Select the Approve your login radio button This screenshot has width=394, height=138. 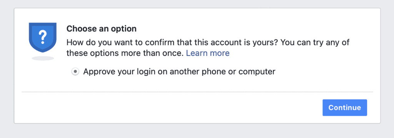(x=75, y=72)
